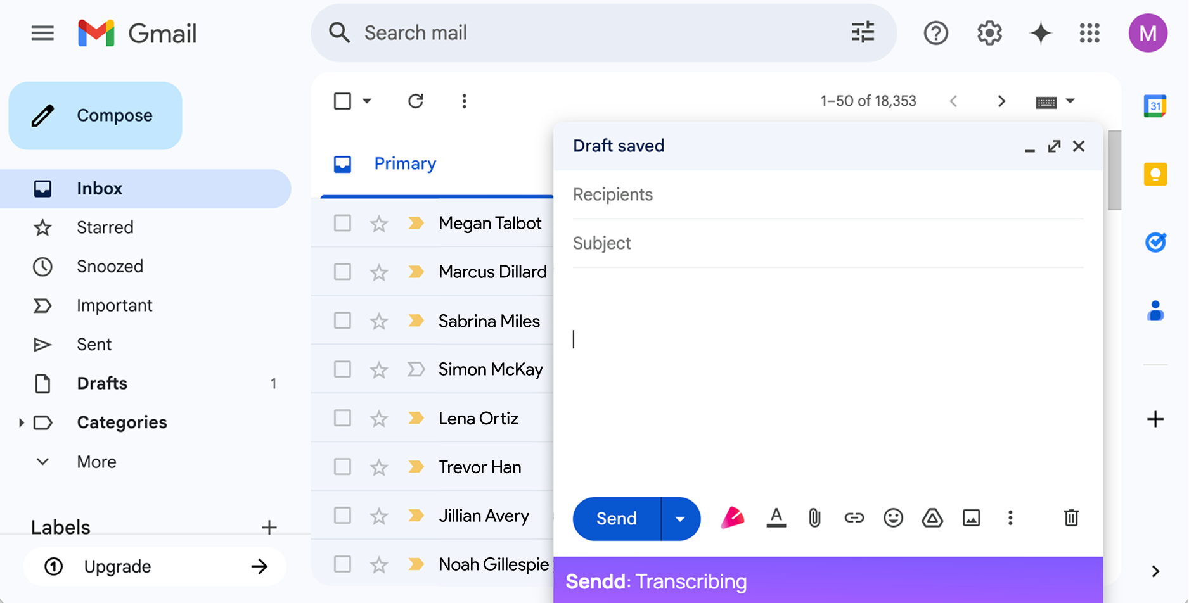Viewport: 1189px width, 603px height.
Task: Toggle input tools keyboard button
Action: pos(1046,101)
